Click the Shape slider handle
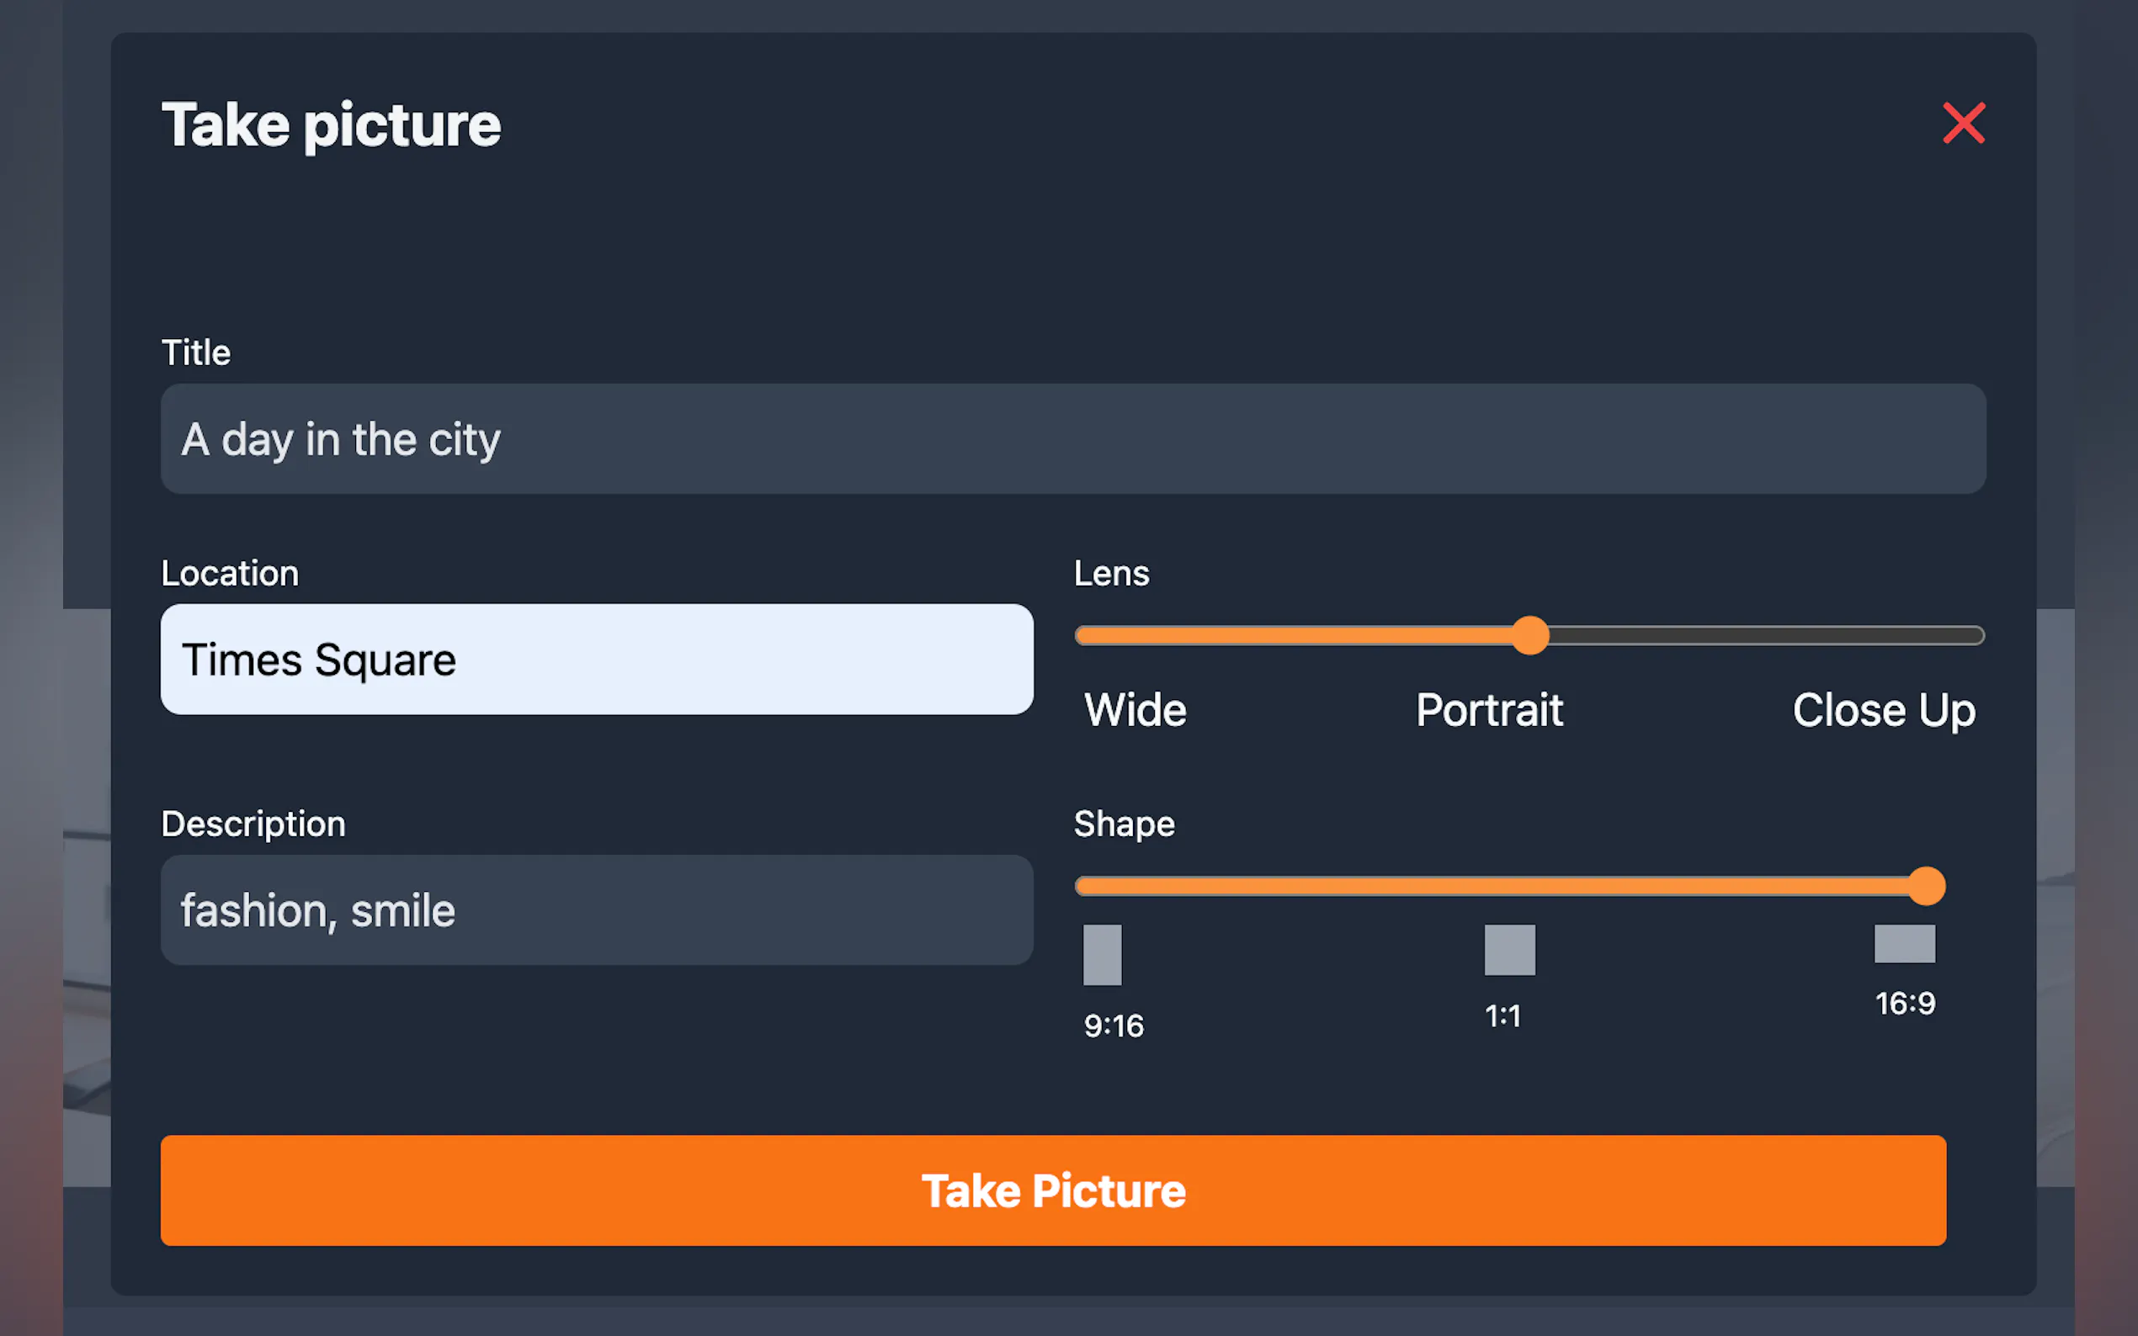This screenshot has height=1336, width=2138. tap(1927, 886)
